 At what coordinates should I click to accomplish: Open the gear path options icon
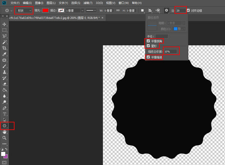tap(166, 10)
